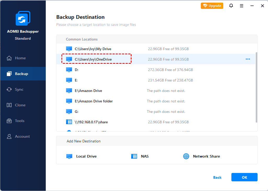Click the AOMEI Backupper logo
The height and width of the screenshot is (191, 268).
(x=23, y=19)
